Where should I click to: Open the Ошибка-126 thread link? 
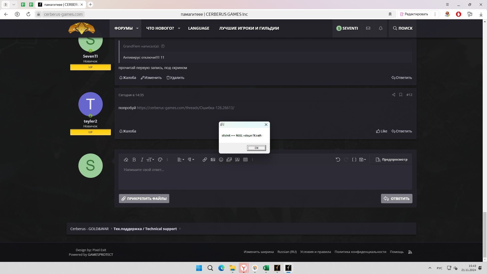coord(185,108)
